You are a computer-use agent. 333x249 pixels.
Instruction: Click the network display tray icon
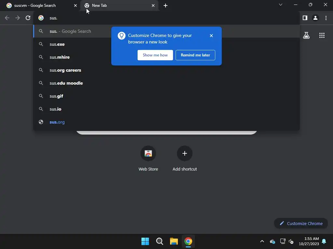click(x=283, y=241)
